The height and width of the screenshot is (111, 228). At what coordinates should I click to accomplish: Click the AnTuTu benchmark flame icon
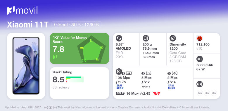(x=200, y=38)
